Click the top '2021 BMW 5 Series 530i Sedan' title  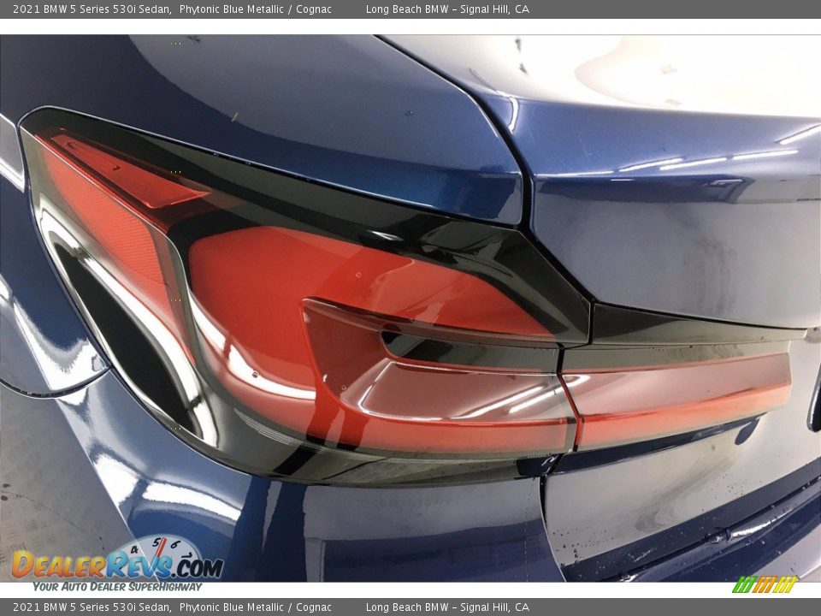[x=92, y=9]
